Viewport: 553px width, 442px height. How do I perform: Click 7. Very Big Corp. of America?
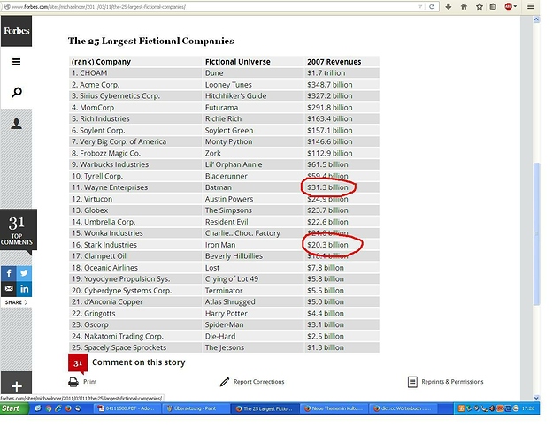point(135,141)
